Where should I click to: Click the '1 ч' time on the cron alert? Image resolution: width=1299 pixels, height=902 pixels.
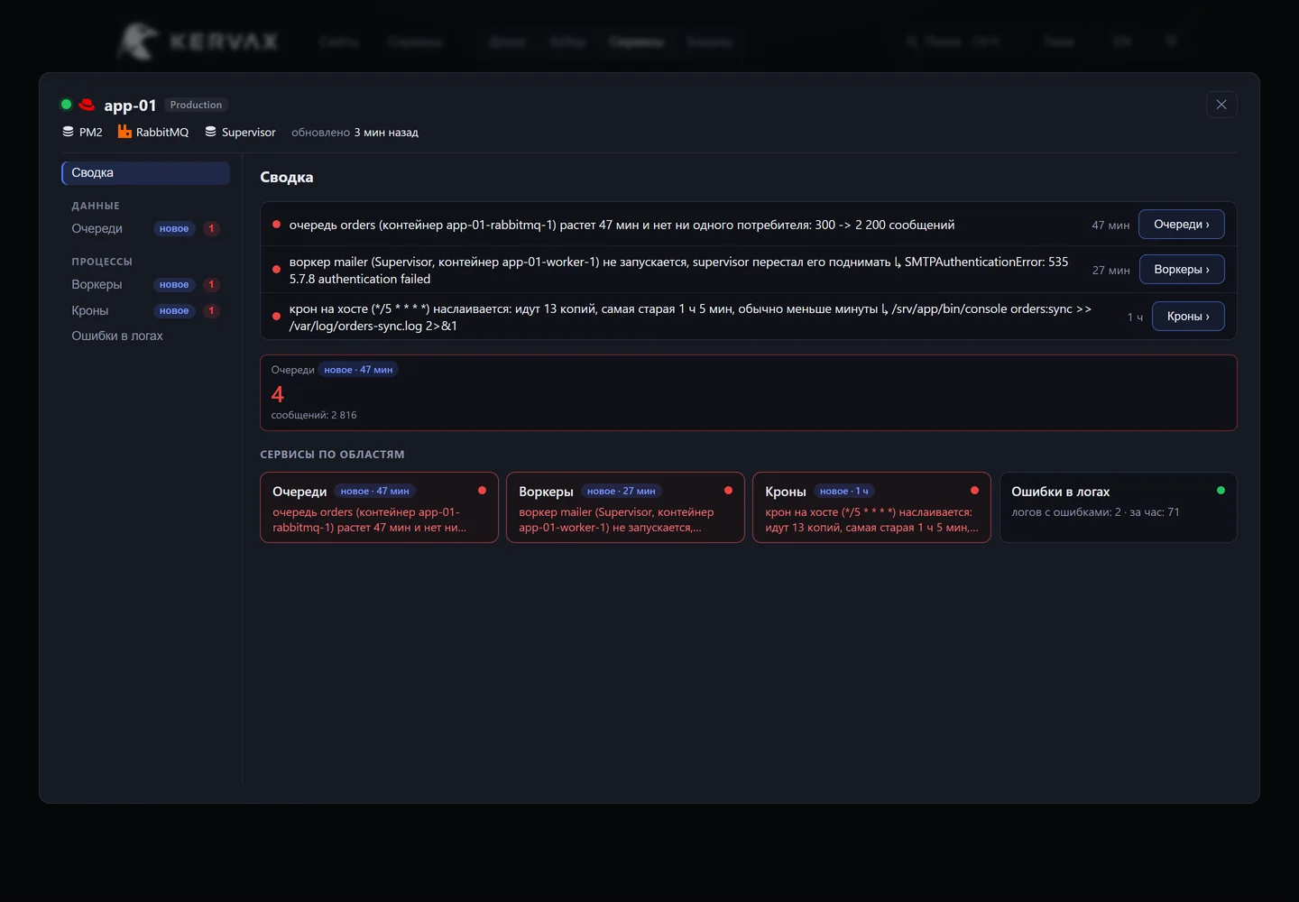[x=1135, y=318]
